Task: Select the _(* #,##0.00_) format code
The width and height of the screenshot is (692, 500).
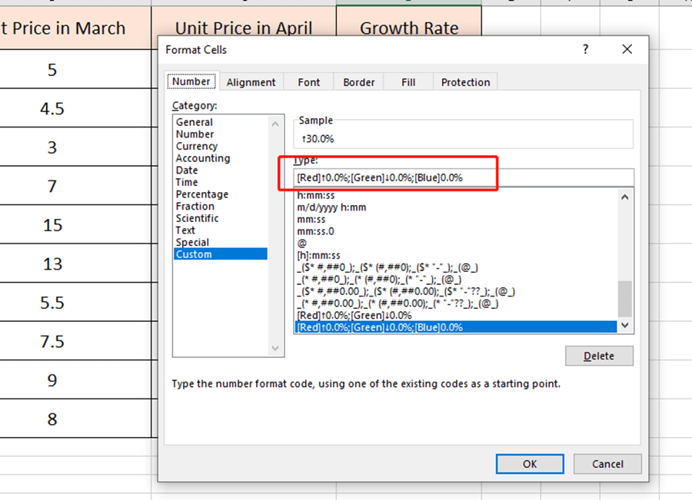Action: [456, 303]
